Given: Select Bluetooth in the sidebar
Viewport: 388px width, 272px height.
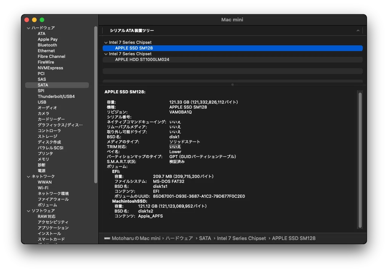Looking at the screenshot, I should [x=47, y=45].
